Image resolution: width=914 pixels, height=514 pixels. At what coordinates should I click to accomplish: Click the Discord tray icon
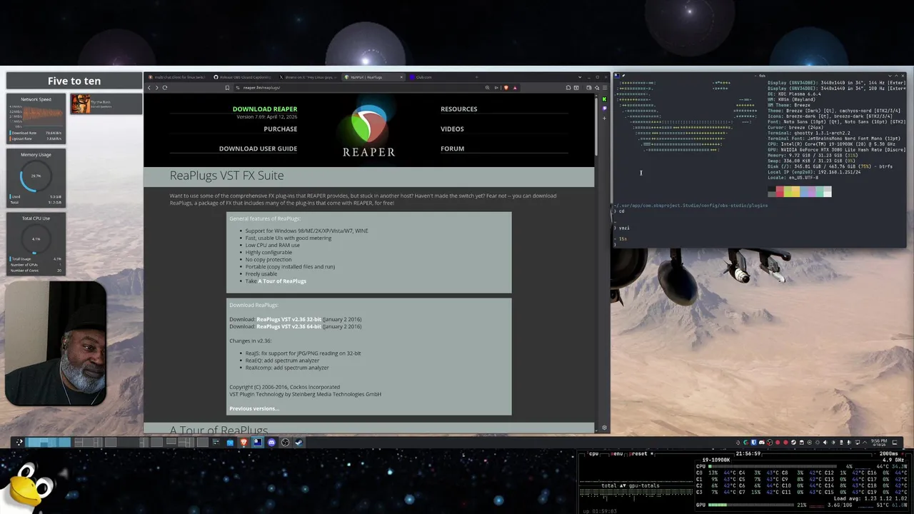click(762, 442)
